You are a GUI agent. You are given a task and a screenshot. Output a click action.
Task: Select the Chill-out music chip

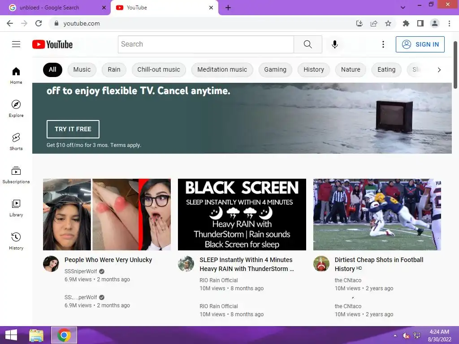point(159,69)
